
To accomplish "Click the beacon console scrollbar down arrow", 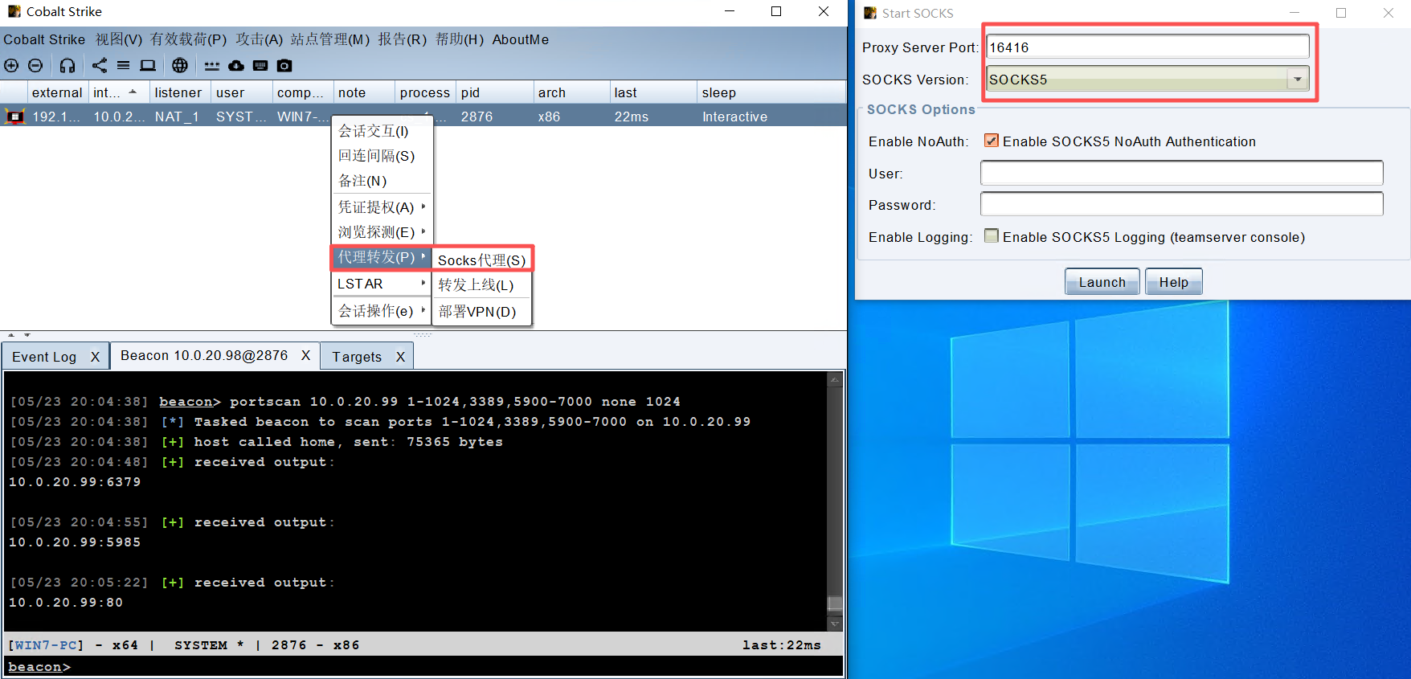I will 835,623.
